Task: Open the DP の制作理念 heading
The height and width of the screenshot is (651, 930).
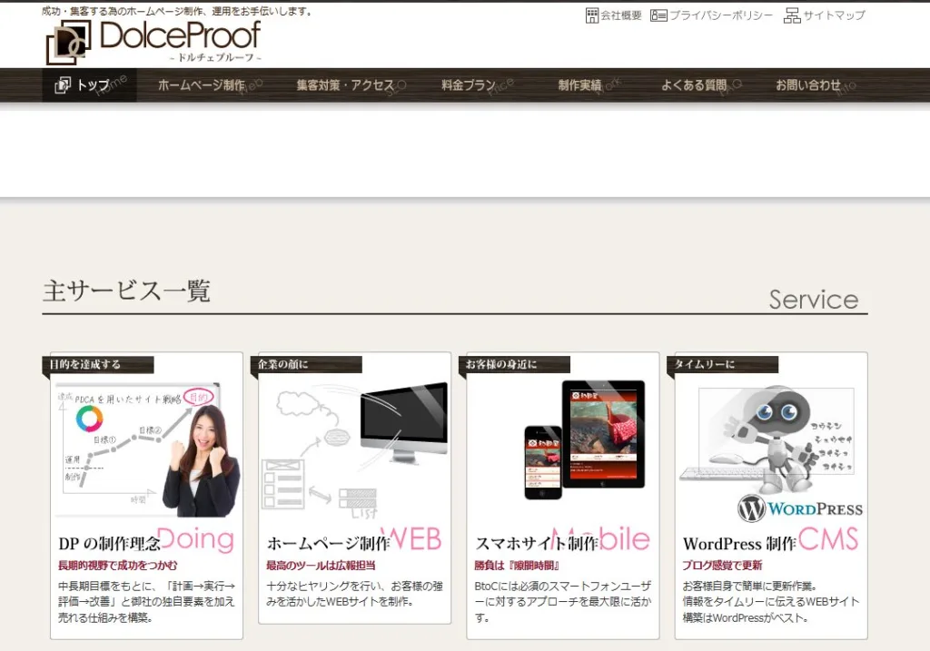Action: pyautogui.click(x=110, y=544)
